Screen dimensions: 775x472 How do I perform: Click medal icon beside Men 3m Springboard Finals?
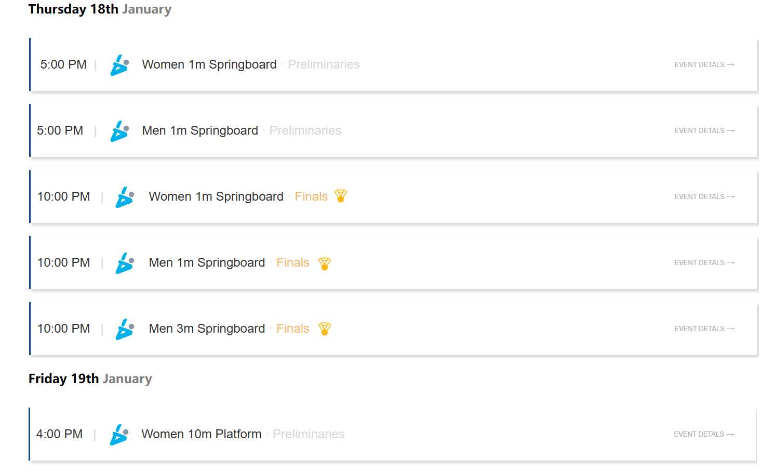tap(325, 329)
